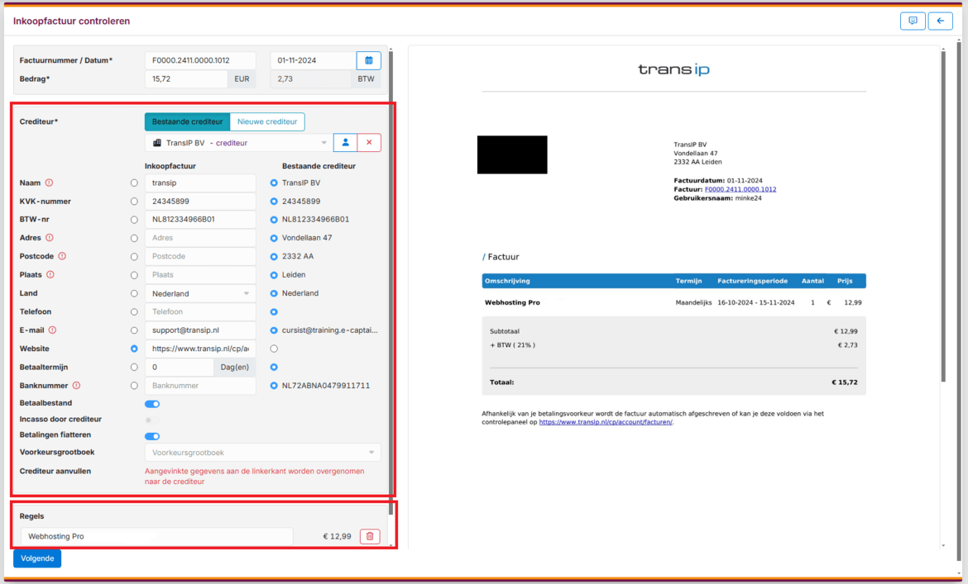968x584 pixels.
Task: Delete the Webhosting Pro line with trash icon
Action: 370,537
